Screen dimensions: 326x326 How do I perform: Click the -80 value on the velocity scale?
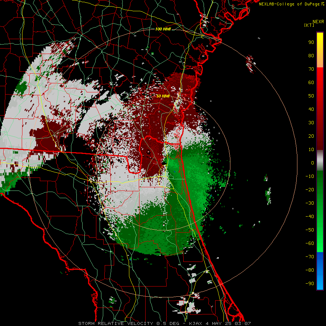[x=310, y=270]
